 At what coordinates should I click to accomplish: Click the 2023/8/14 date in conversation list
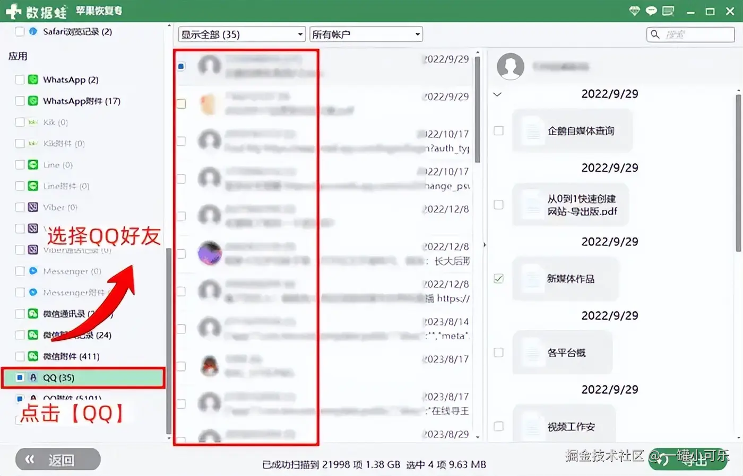(x=446, y=322)
